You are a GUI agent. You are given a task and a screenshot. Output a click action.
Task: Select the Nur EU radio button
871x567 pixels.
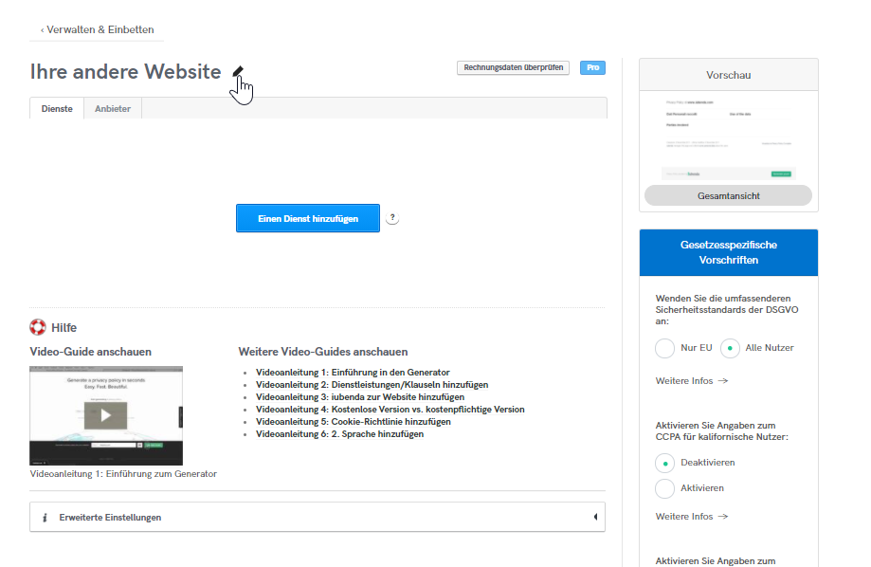(665, 348)
